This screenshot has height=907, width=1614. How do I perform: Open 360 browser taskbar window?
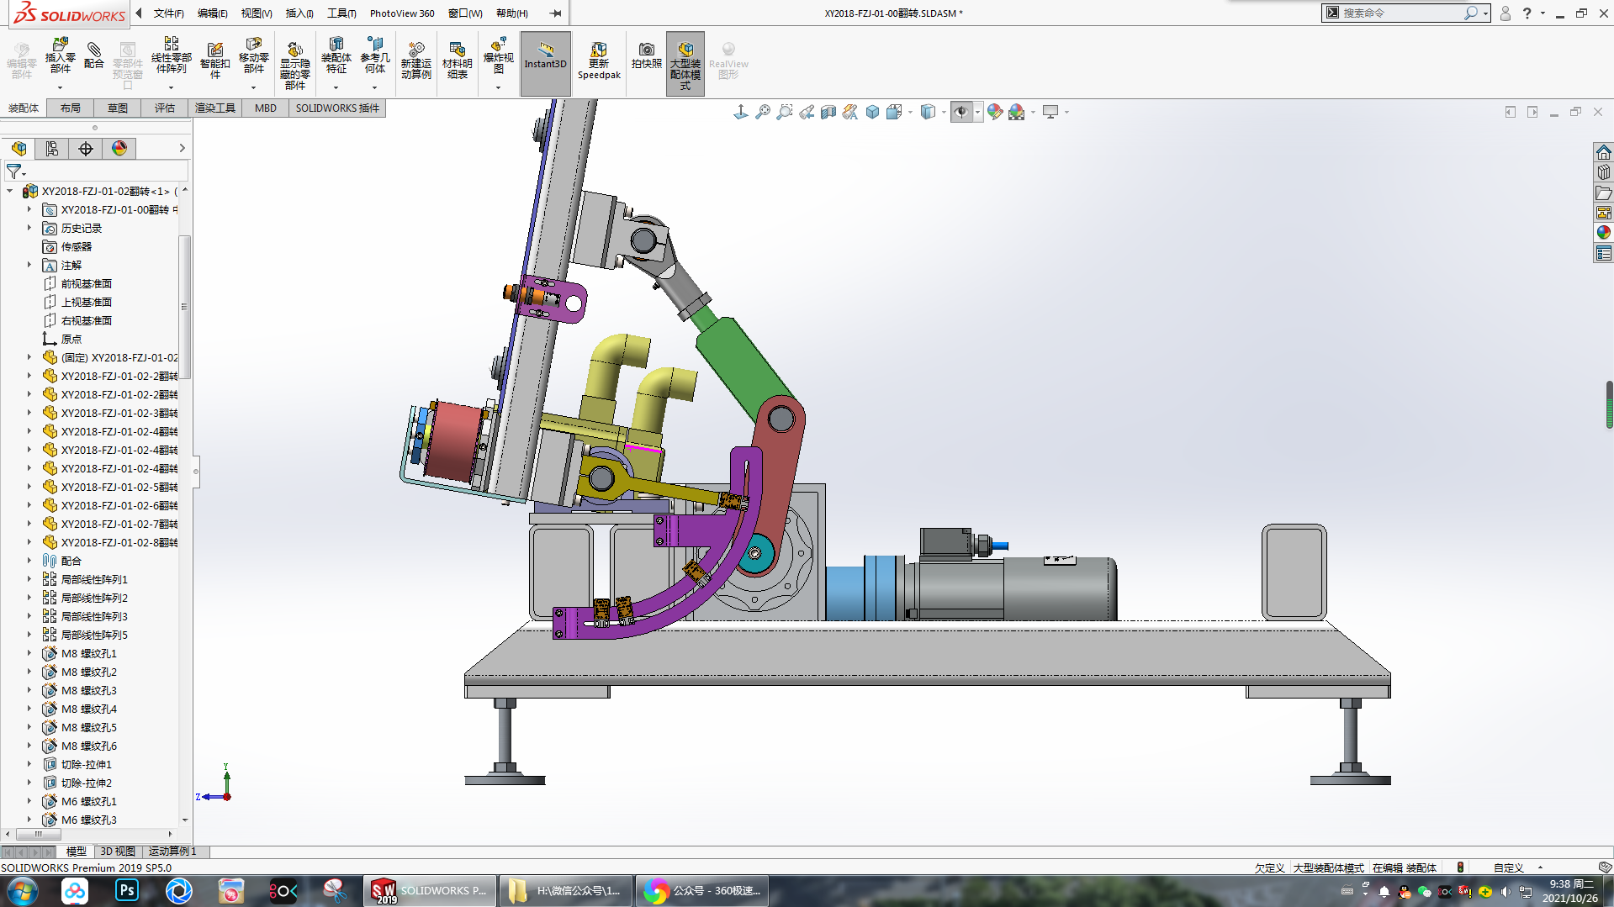pos(703,890)
